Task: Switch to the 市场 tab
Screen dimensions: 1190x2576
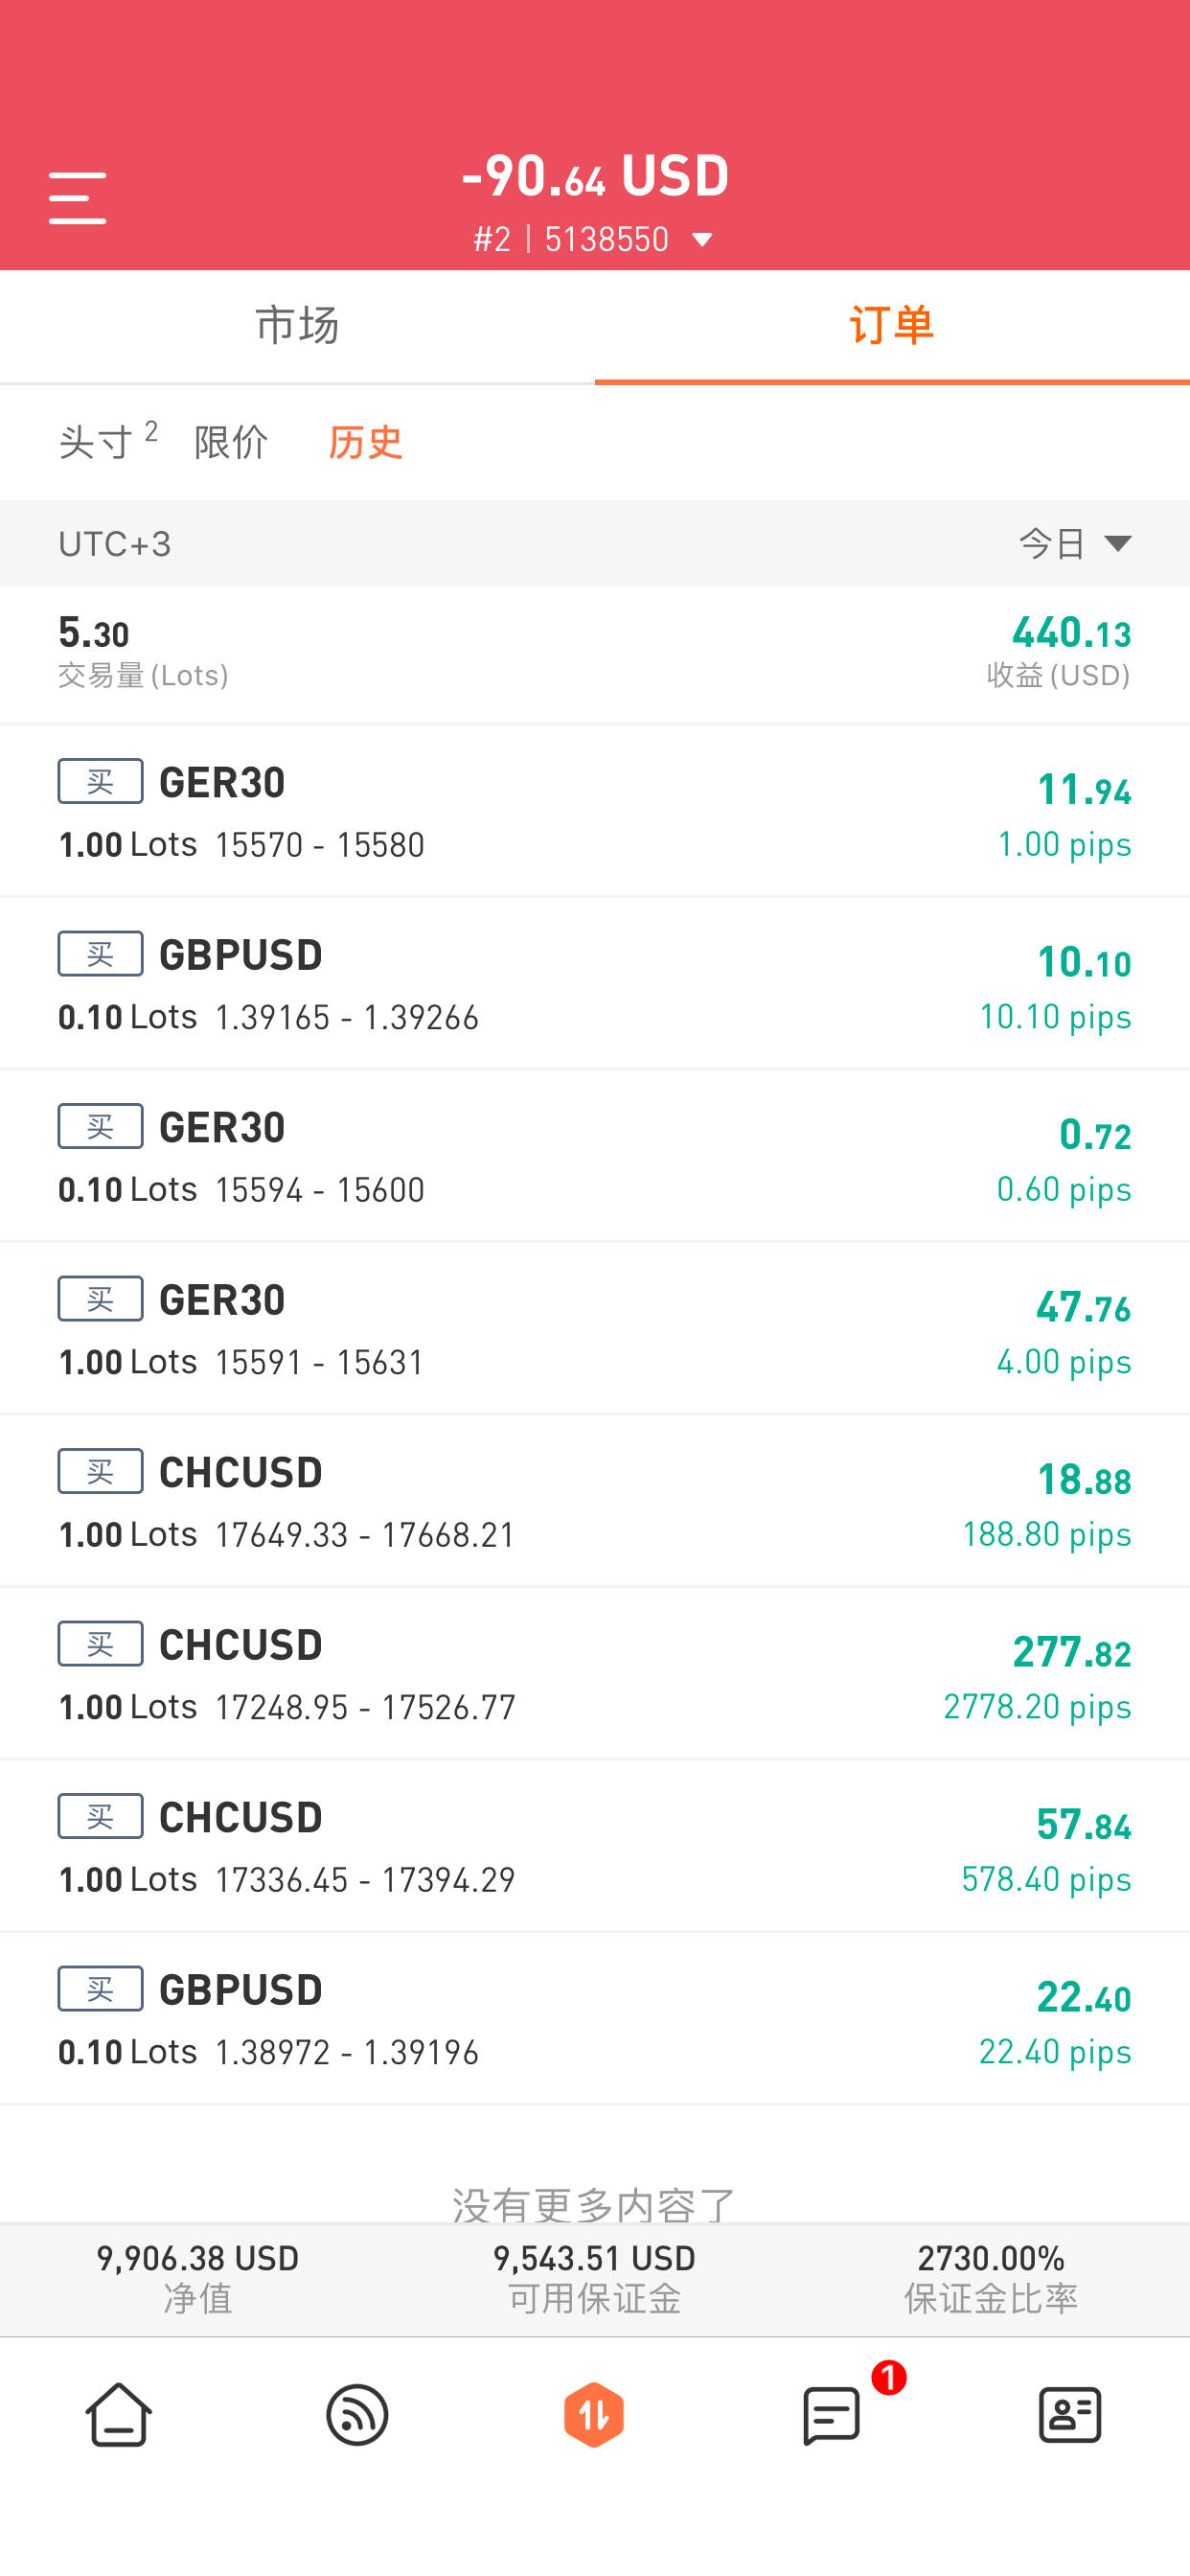Action: click(x=297, y=326)
